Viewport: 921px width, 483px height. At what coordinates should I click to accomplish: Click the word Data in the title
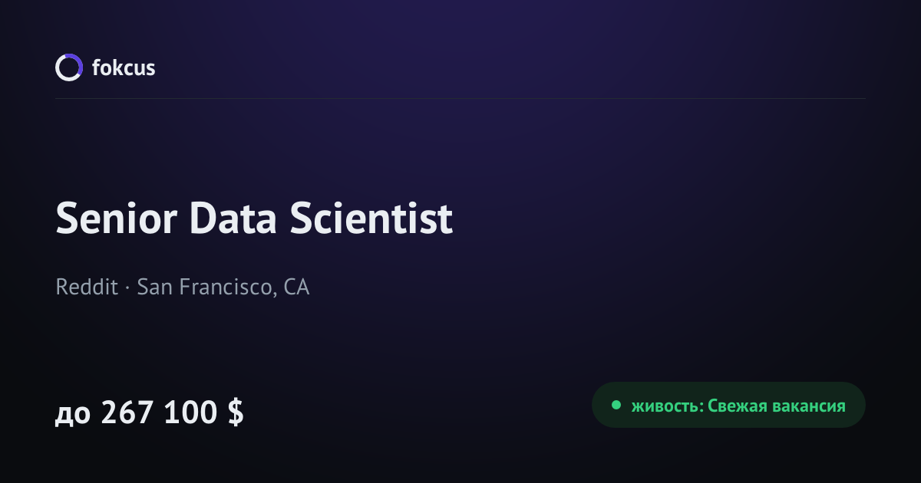click(233, 219)
